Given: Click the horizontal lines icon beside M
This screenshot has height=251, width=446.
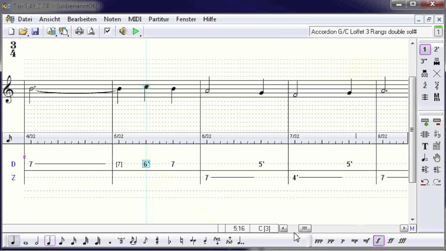Looking at the screenshot, I should pos(425,97).
